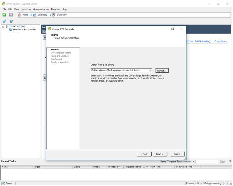Sort tasks by Requested Start Time column

[136, 167]
